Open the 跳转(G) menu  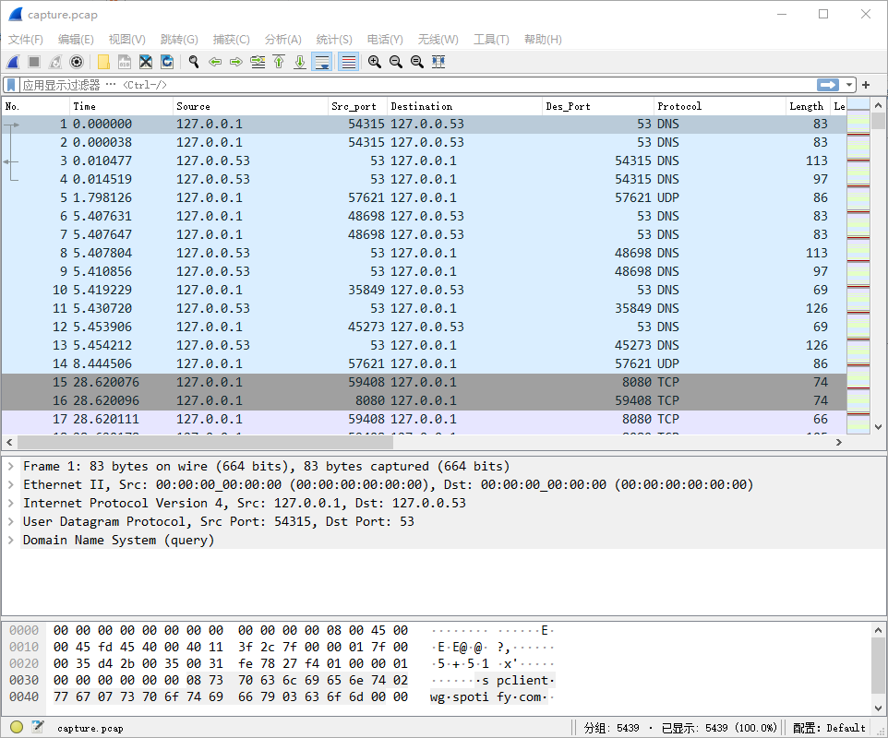pos(179,39)
